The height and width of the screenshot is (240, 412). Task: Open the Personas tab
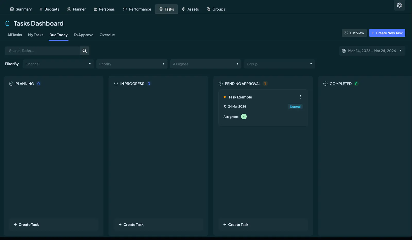coord(104,9)
